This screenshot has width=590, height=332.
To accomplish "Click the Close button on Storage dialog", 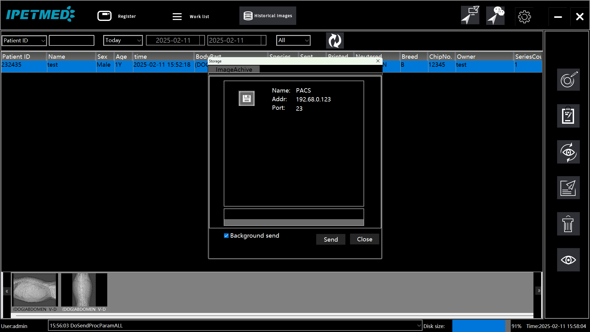I will (x=364, y=239).
